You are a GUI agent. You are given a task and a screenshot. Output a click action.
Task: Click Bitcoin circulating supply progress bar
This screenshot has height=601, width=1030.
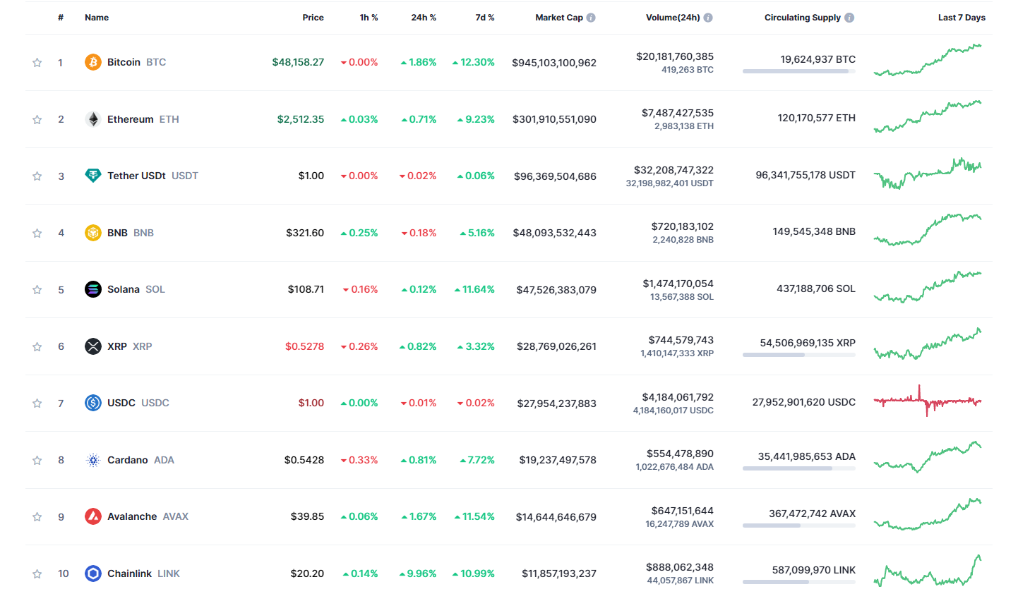[x=799, y=71]
